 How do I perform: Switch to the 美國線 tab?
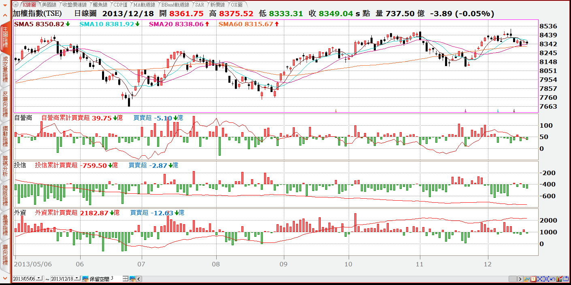tap(49, 4)
